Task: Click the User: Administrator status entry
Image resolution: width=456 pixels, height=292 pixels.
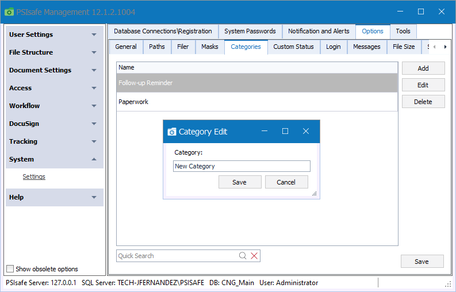Action: tap(289, 283)
